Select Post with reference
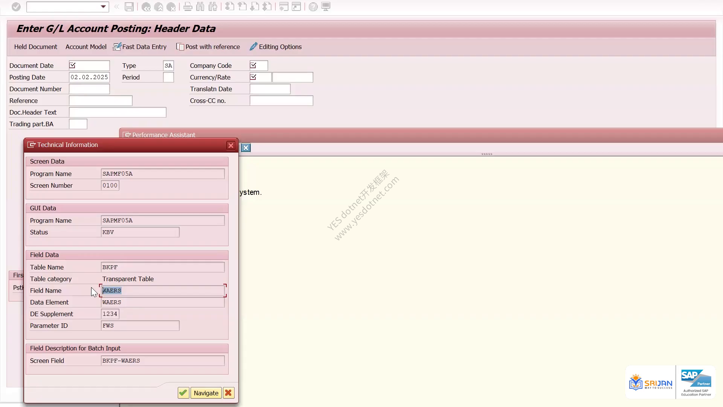 [x=208, y=47]
